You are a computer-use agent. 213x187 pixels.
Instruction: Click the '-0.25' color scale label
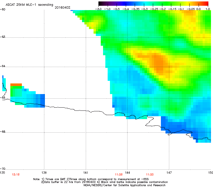pyautogui.click(x=154, y=9)
